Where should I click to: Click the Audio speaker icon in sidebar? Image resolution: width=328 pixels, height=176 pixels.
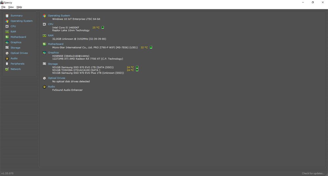coord(7,58)
